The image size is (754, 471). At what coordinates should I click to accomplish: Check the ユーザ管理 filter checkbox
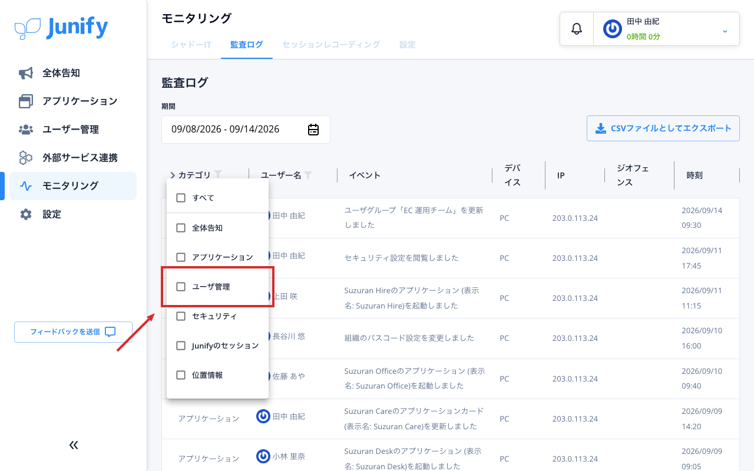tap(181, 287)
